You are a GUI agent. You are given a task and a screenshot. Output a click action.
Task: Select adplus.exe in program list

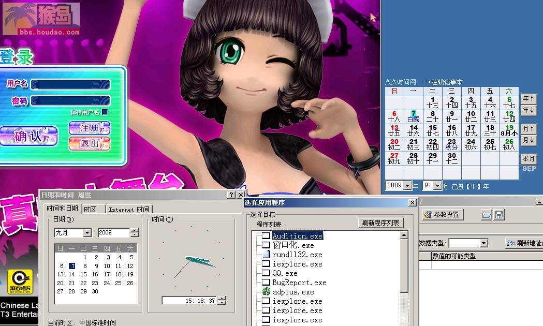[x=293, y=292]
